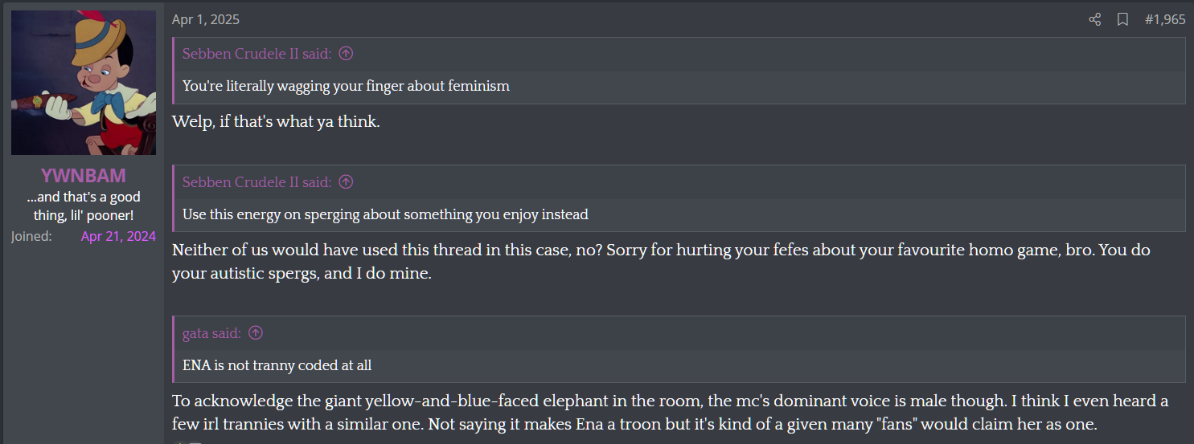Click the "Joined:" label in the sidebar
Viewport: 1194px width, 444px height.
[31, 236]
